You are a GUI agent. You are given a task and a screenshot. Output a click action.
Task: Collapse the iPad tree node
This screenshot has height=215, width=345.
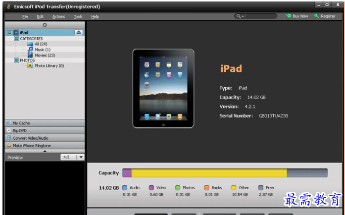[9, 33]
